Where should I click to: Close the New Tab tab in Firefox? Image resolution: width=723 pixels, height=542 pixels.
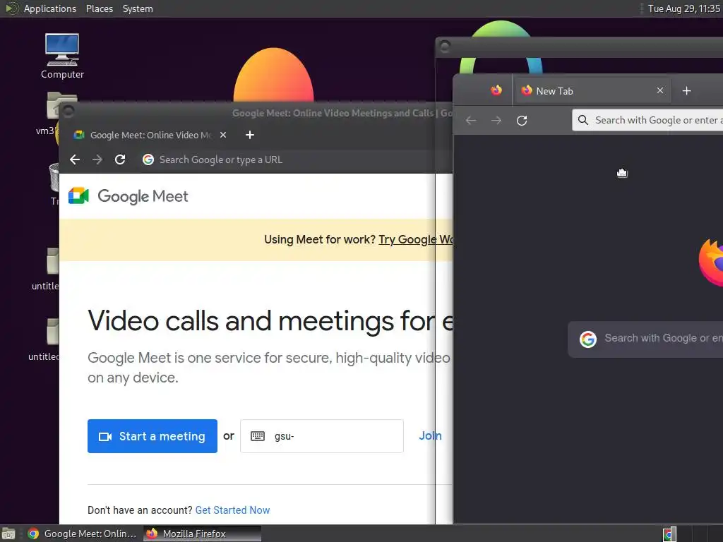click(660, 90)
